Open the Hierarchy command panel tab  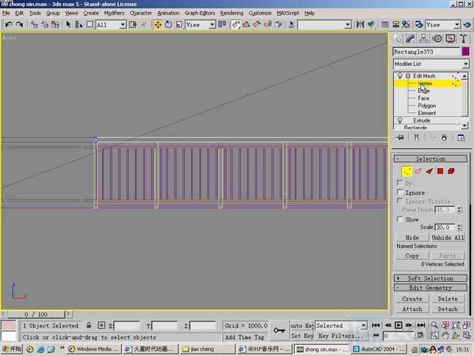(x=423, y=39)
